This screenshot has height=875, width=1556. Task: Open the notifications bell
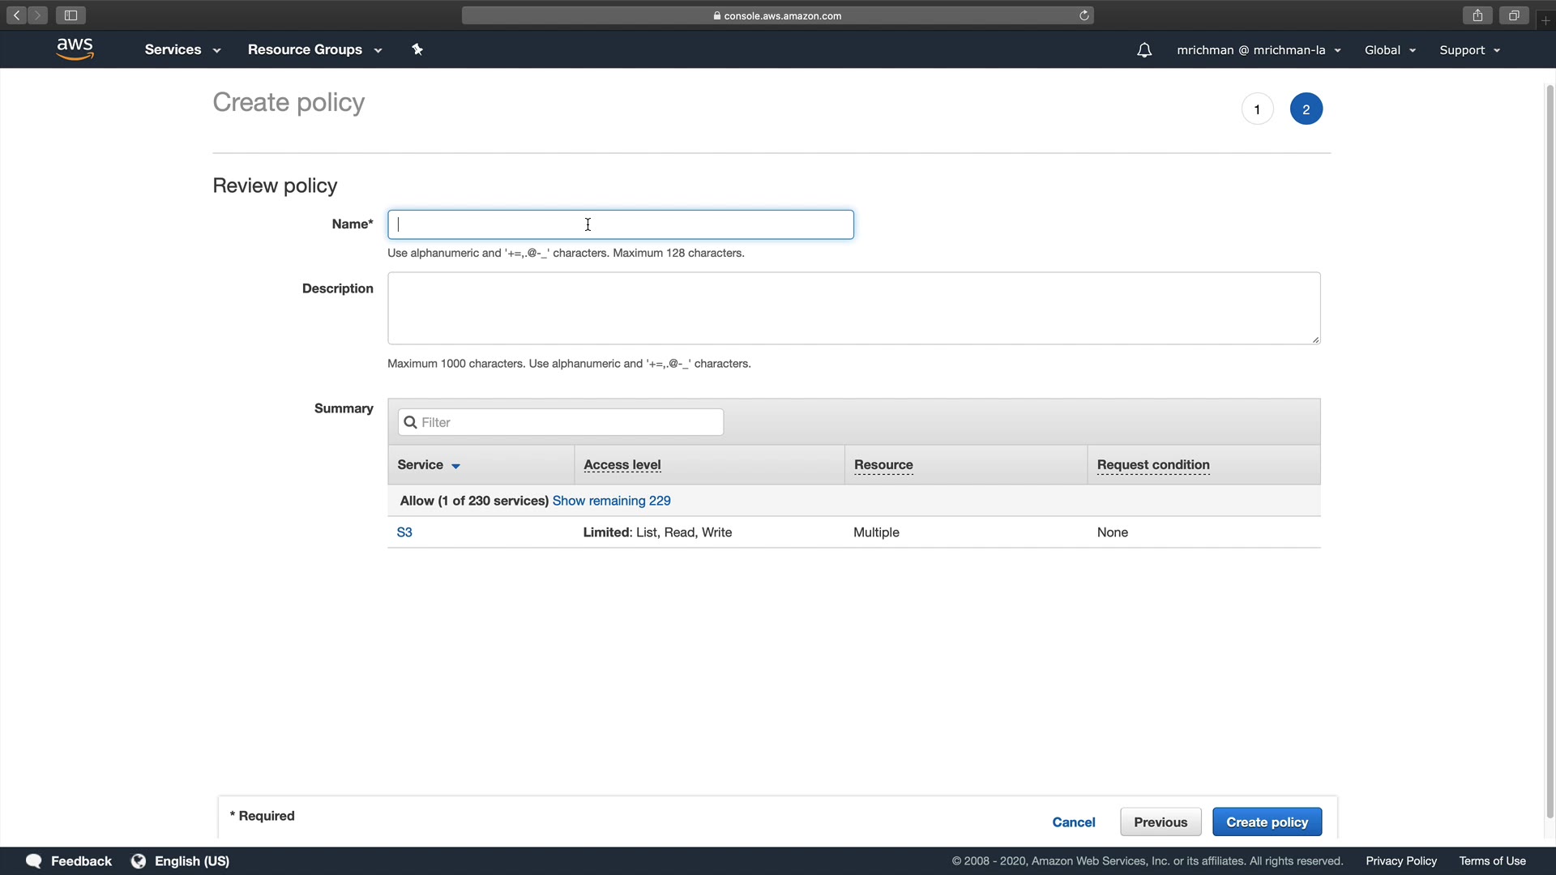pyautogui.click(x=1143, y=50)
